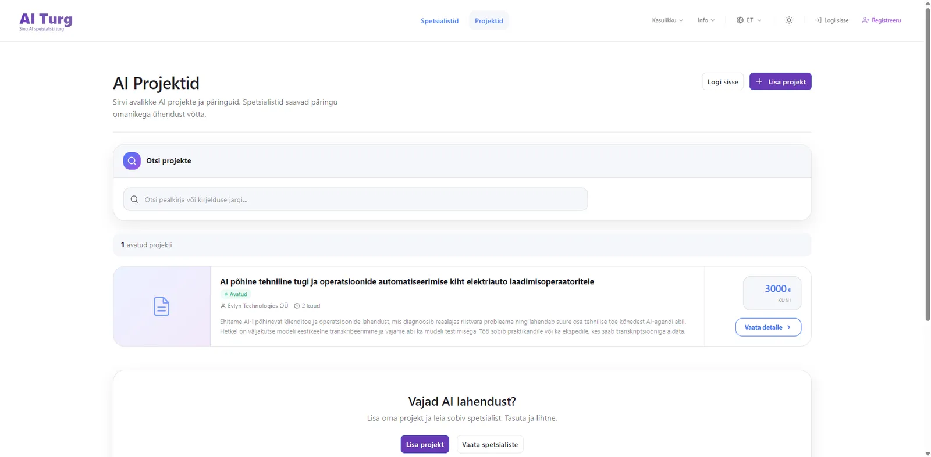This screenshot has width=931, height=457.
Task: Expand the Kasulikku dropdown menu
Action: point(667,20)
